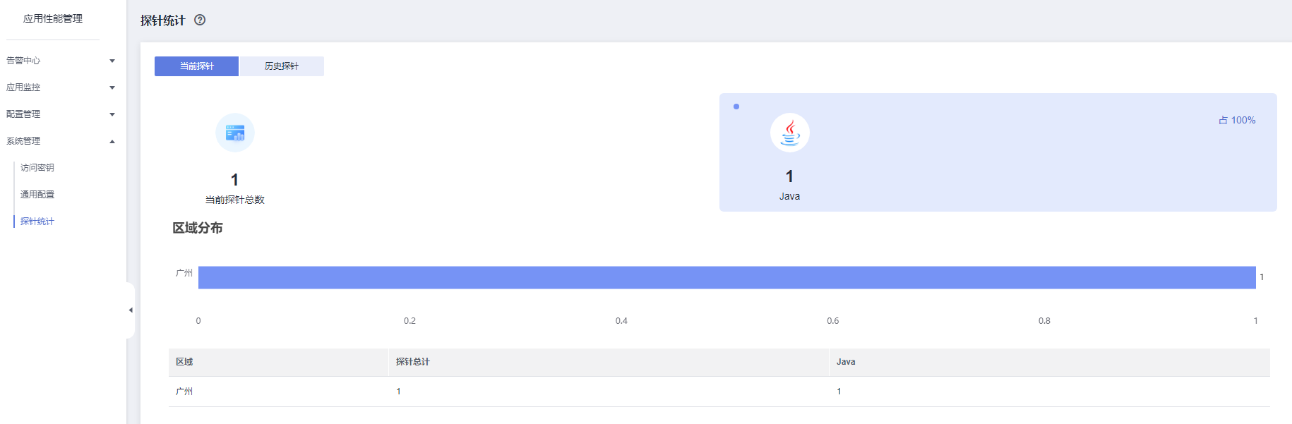Click the 应用性能管理 title in sidebar
Image resolution: width=1292 pixels, height=424 pixels.
click(53, 18)
